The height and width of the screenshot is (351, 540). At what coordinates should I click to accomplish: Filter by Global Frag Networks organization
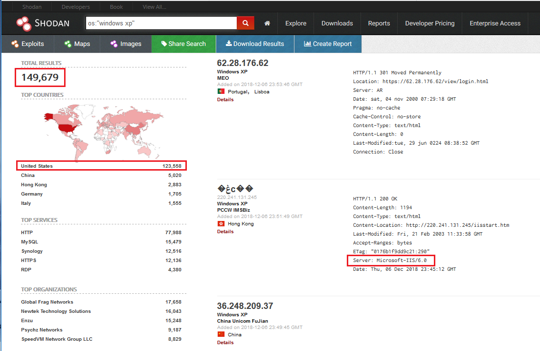[x=101, y=302]
